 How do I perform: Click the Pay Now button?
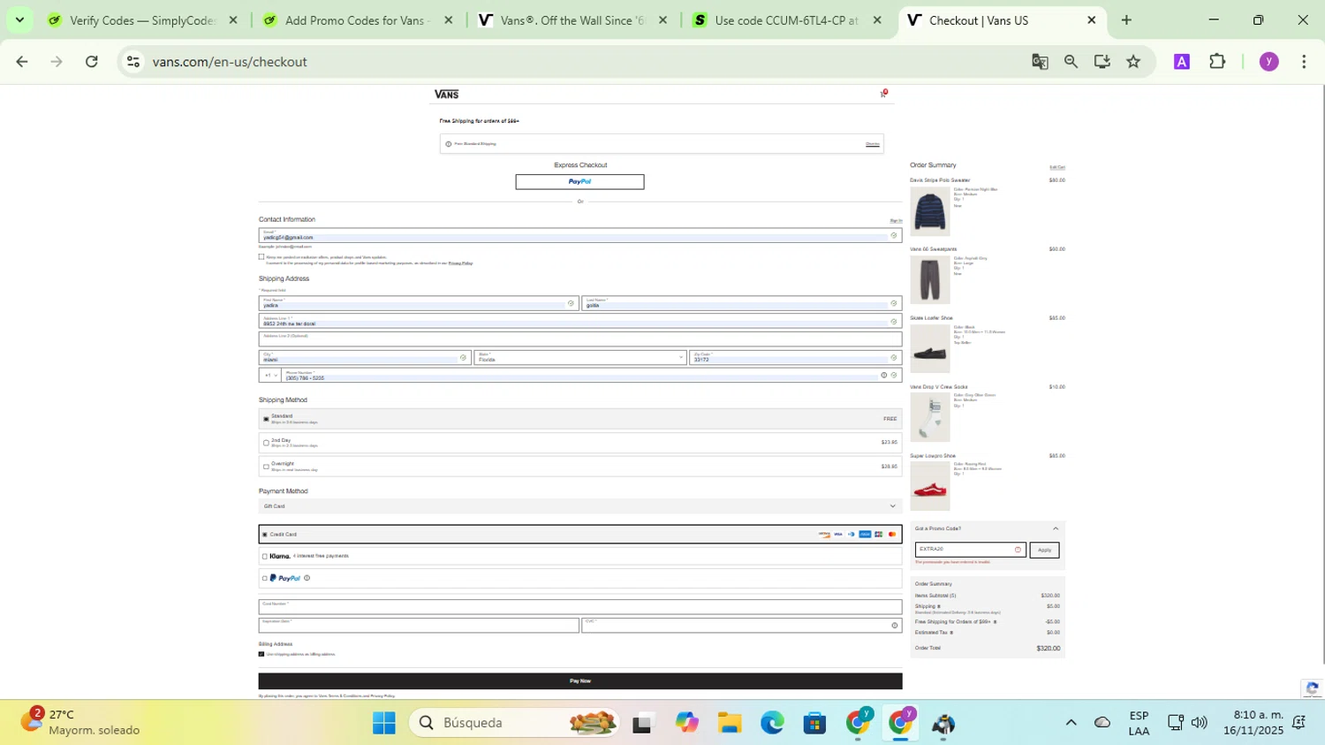pyautogui.click(x=579, y=681)
